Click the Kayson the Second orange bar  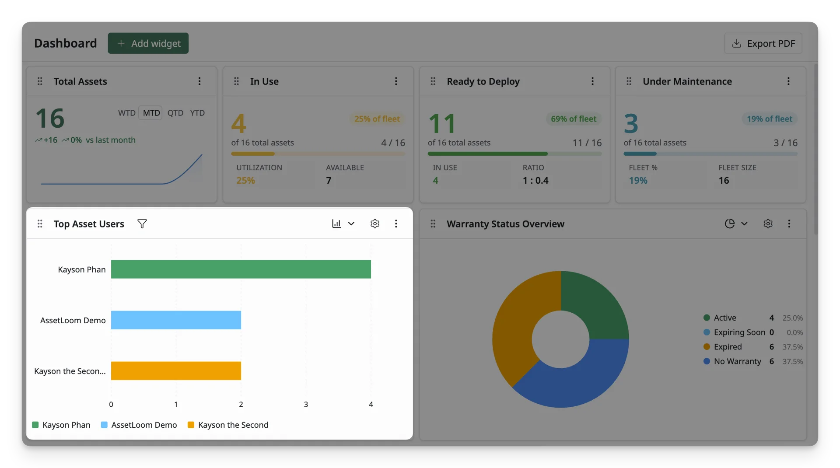(176, 371)
